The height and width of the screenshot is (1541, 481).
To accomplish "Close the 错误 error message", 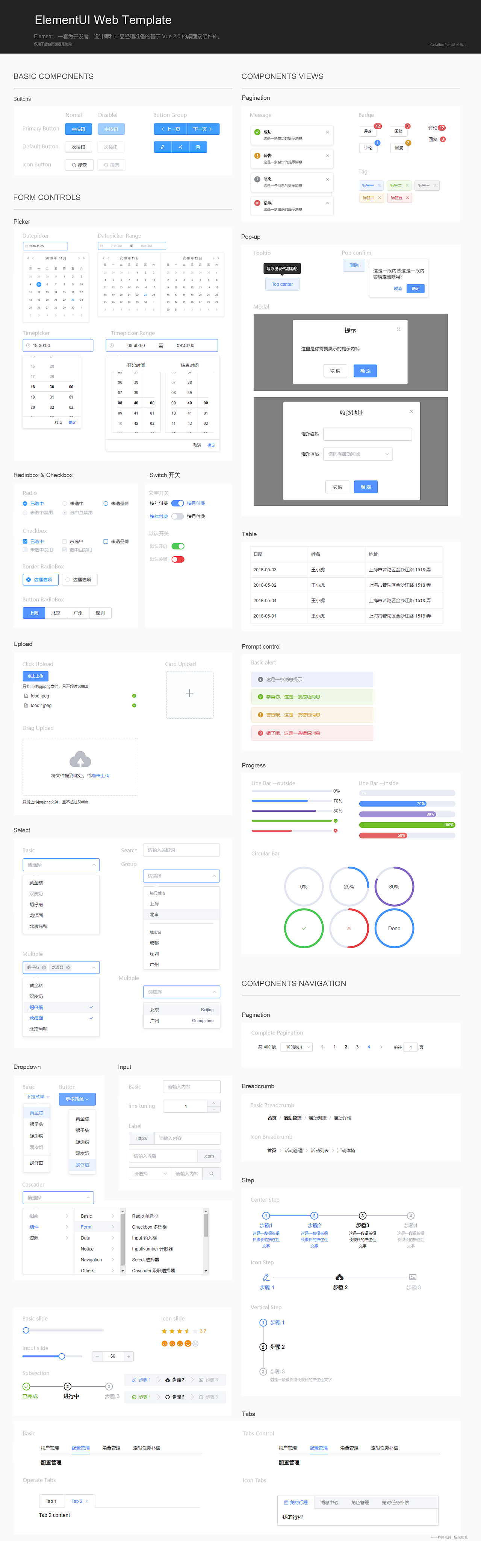I will tap(327, 203).
